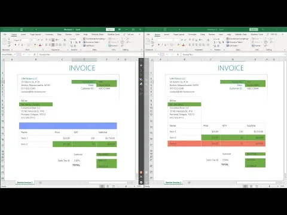Open Name Box dropdown in left window
This screenshot has width=287, height=215.
[15, 54]
